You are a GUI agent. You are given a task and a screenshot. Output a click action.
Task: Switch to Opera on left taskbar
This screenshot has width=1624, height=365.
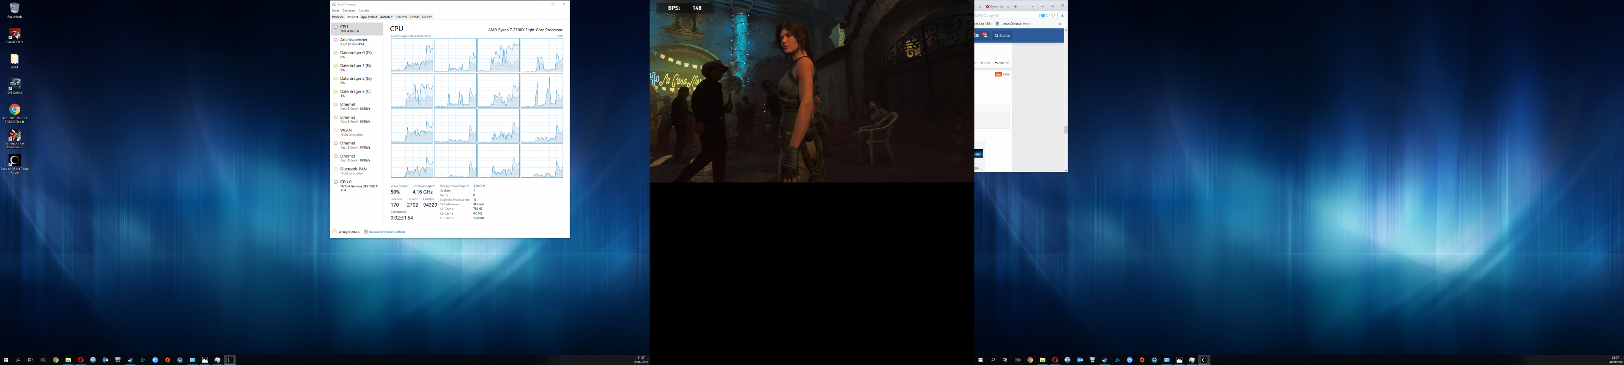(81, 360)
